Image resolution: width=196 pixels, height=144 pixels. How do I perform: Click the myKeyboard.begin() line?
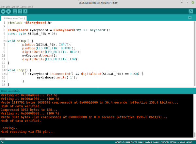click(x=40, y=55)
